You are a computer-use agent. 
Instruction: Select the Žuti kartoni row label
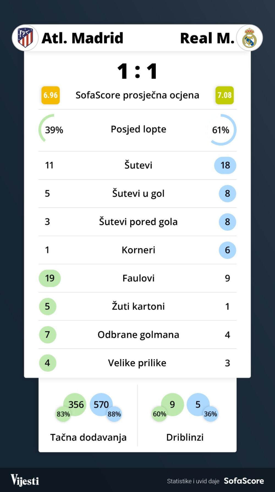[x=138, y=306]
